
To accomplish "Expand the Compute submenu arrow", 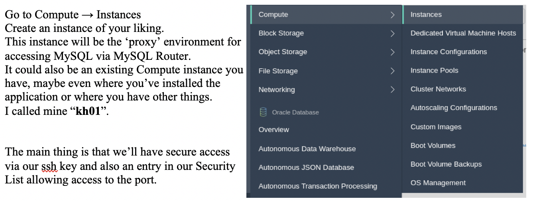I will [x=393, y=15].
